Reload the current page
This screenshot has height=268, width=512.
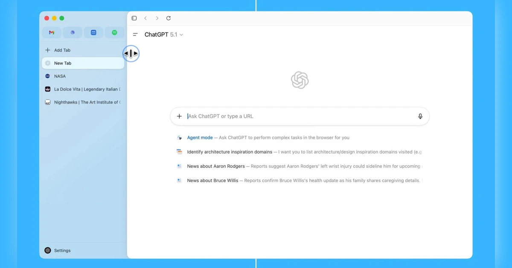(x=169, y=18)
